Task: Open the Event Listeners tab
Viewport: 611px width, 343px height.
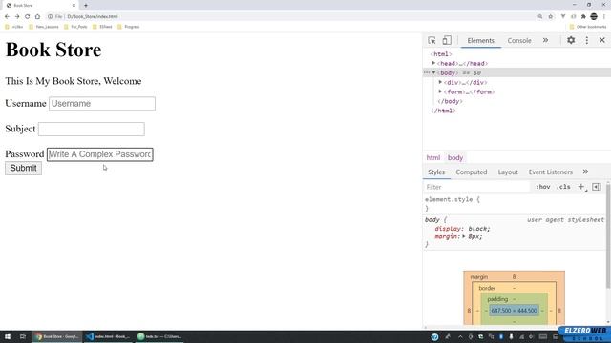Action: point(550,171)
